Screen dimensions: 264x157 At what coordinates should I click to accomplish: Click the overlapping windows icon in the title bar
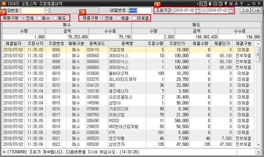pyautogui.click(x=221, y=4)
